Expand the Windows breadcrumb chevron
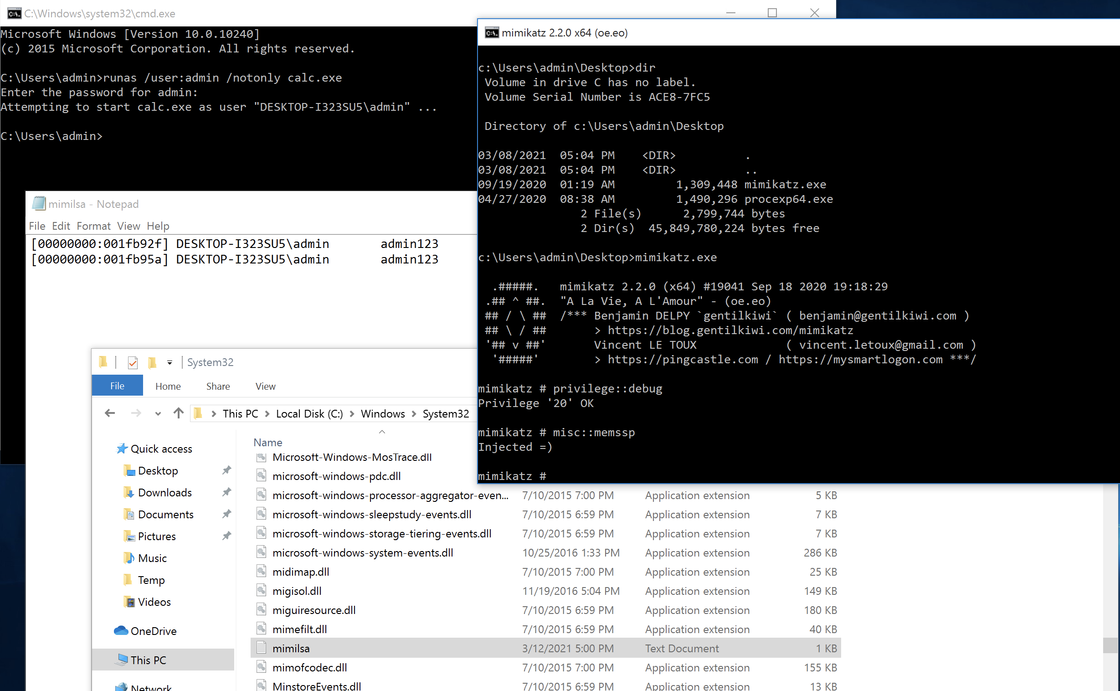The height and width of the screenshot is (691, 1120). [414, 413]
